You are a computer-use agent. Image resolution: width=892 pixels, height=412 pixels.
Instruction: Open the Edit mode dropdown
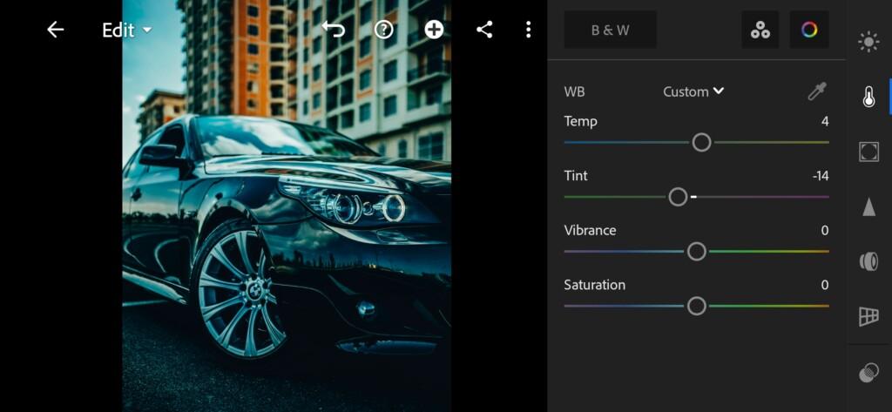click(x=127, y=30)
